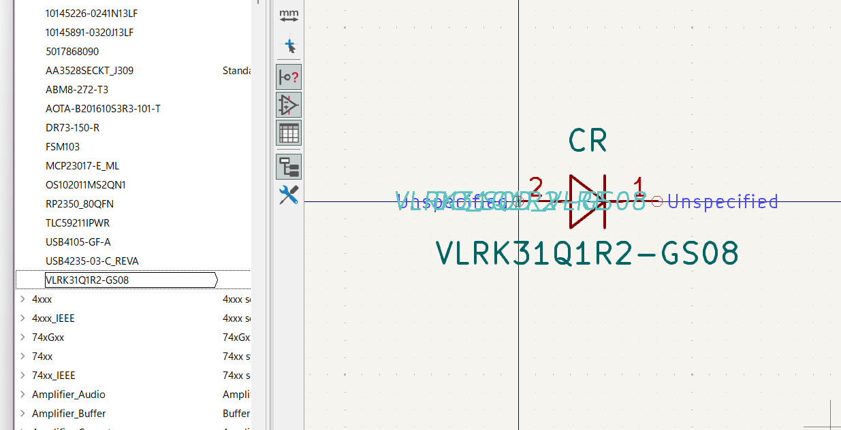The image size is (841, 430).
Task: Expand the 74xx library
Action: click(x=22, y=357)
